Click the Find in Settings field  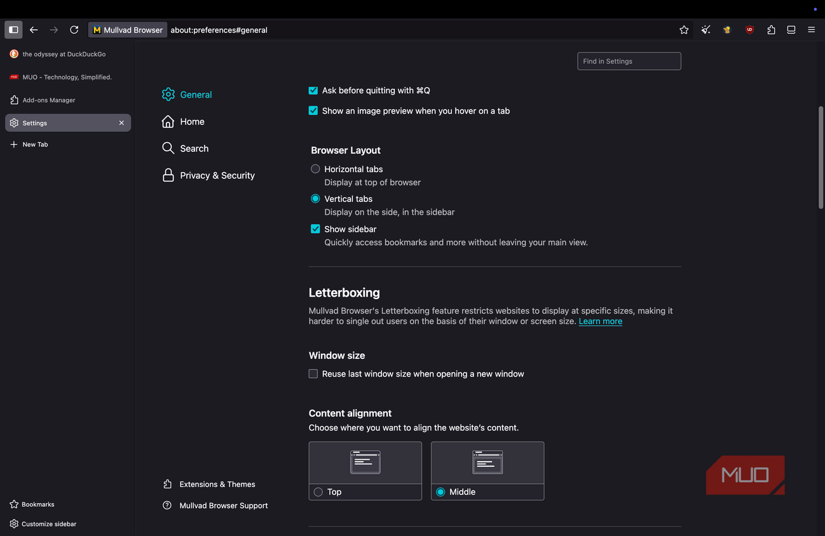(629, 61)
